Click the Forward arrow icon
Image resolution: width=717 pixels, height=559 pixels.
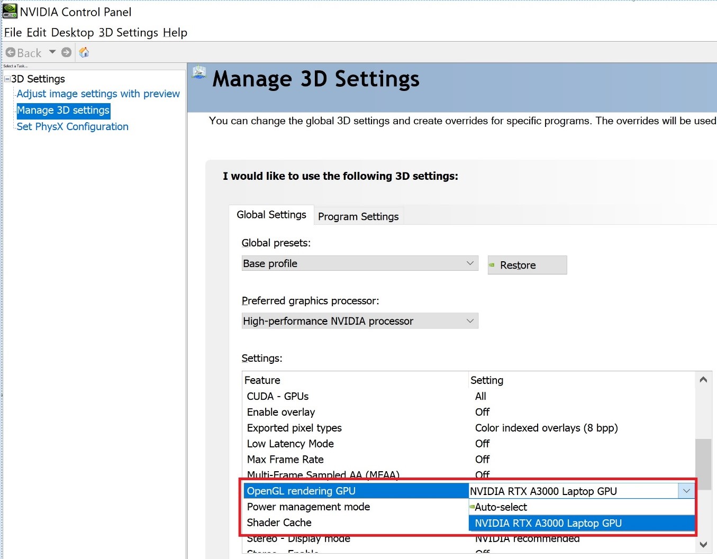coord(66,52)
